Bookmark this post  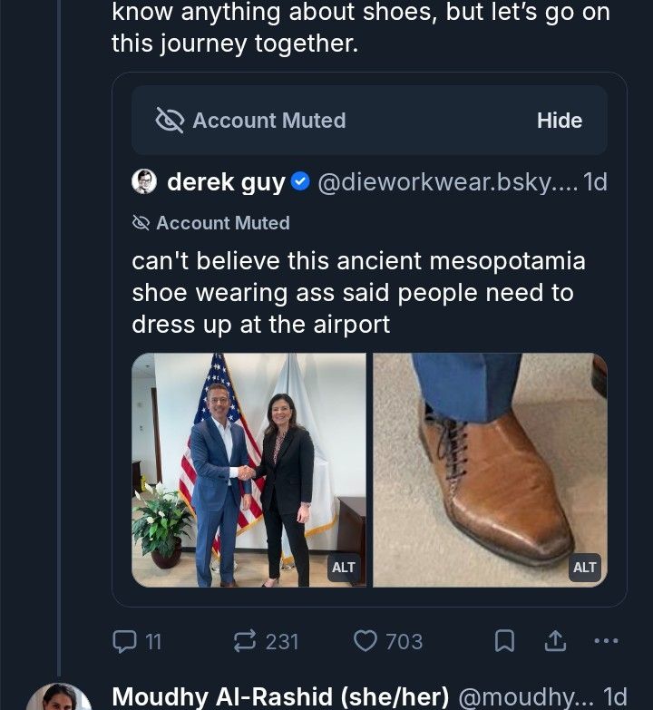click(504, 641)
